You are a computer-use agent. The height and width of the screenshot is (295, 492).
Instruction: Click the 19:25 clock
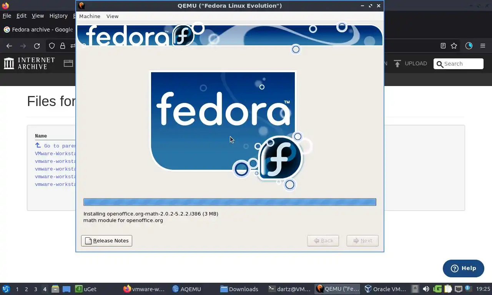coord(483,289)
